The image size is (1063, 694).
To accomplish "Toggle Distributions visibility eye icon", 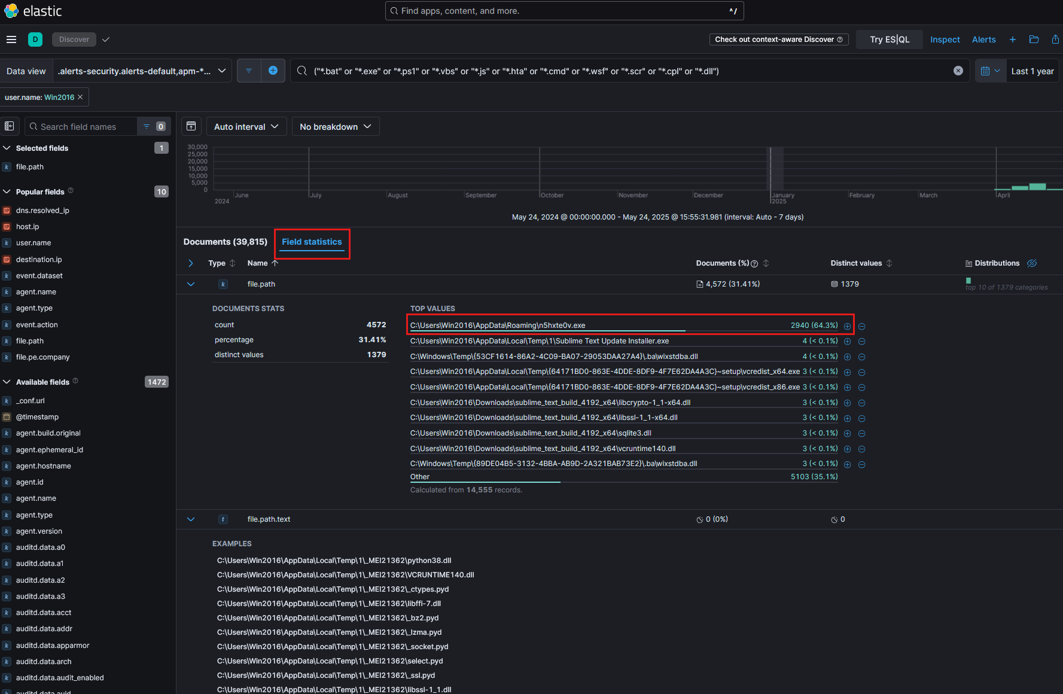I will [1032, 263].
